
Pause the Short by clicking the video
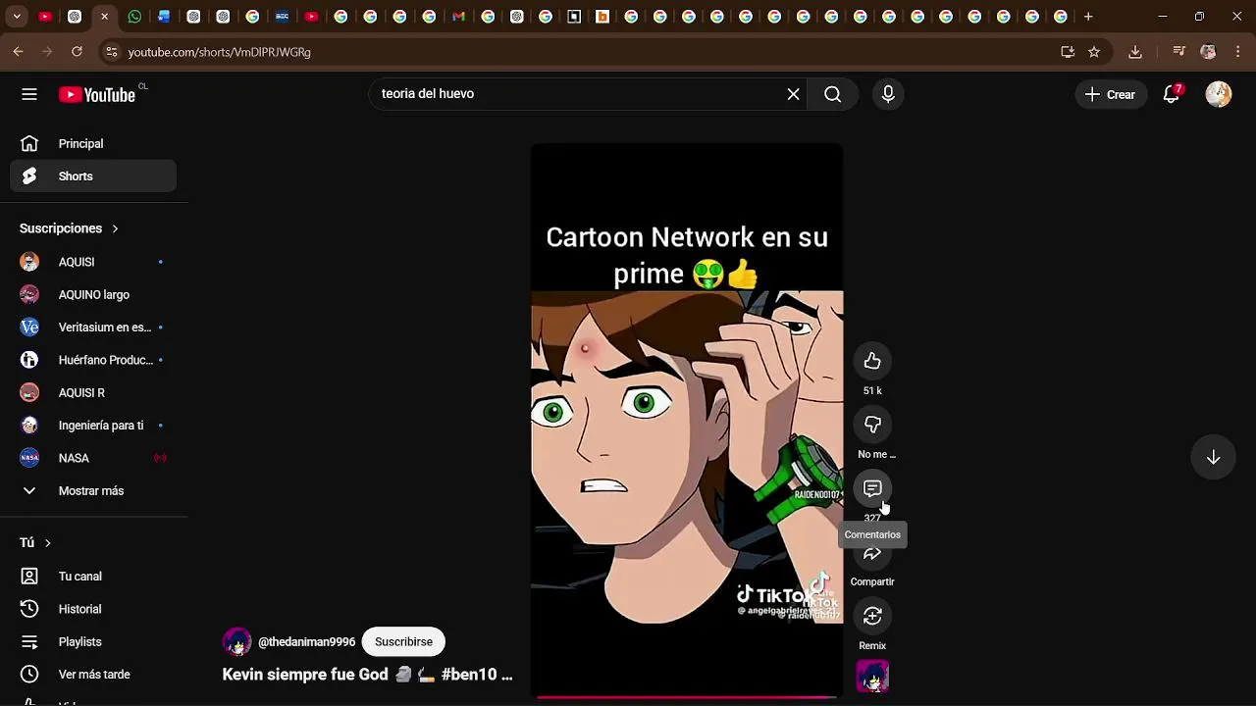687,422
